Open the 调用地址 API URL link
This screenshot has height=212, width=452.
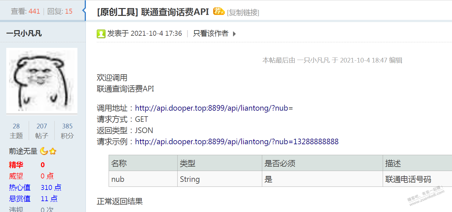tap(214, 108)
